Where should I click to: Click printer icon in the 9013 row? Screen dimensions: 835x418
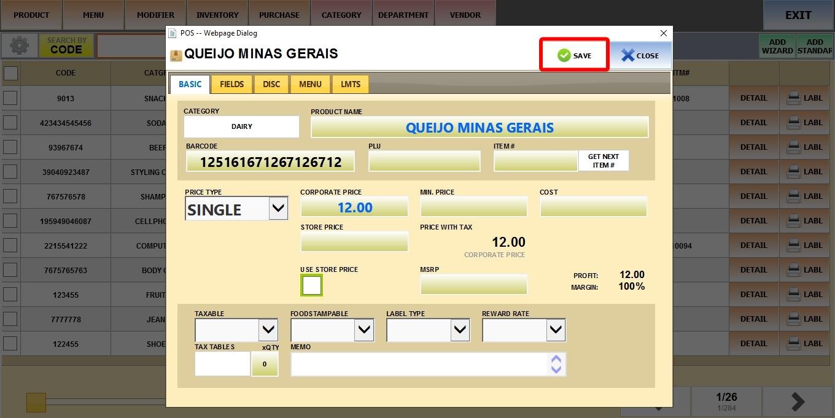pyautogui.click(x=794, y=98)
